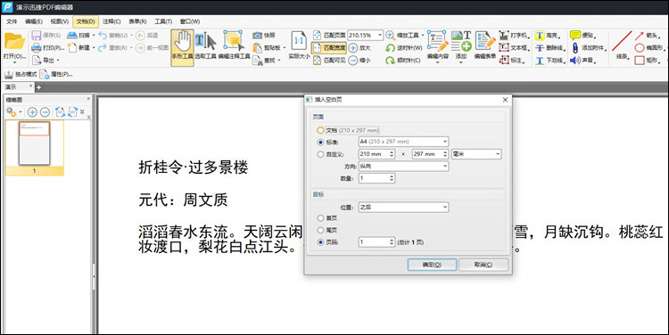
Task: Click the Zoom in (放大) icon
Action: click(353, 48)
